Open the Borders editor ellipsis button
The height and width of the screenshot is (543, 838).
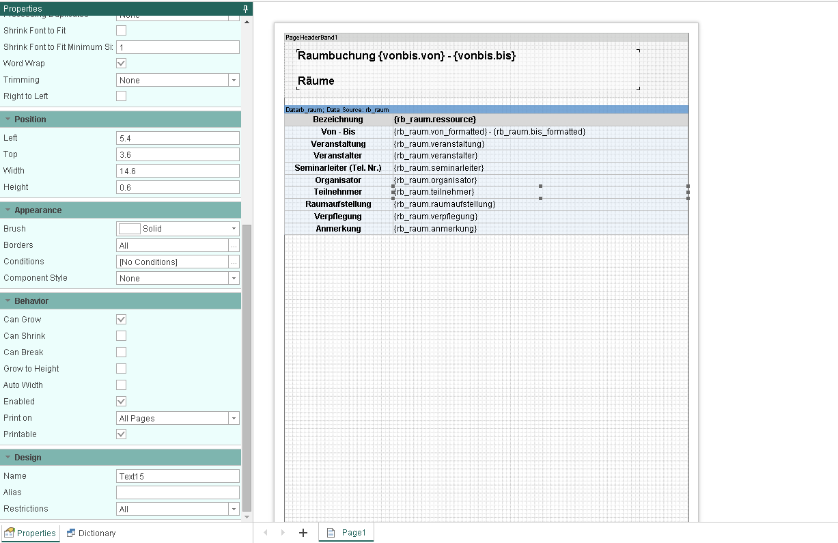pos(234,245)
